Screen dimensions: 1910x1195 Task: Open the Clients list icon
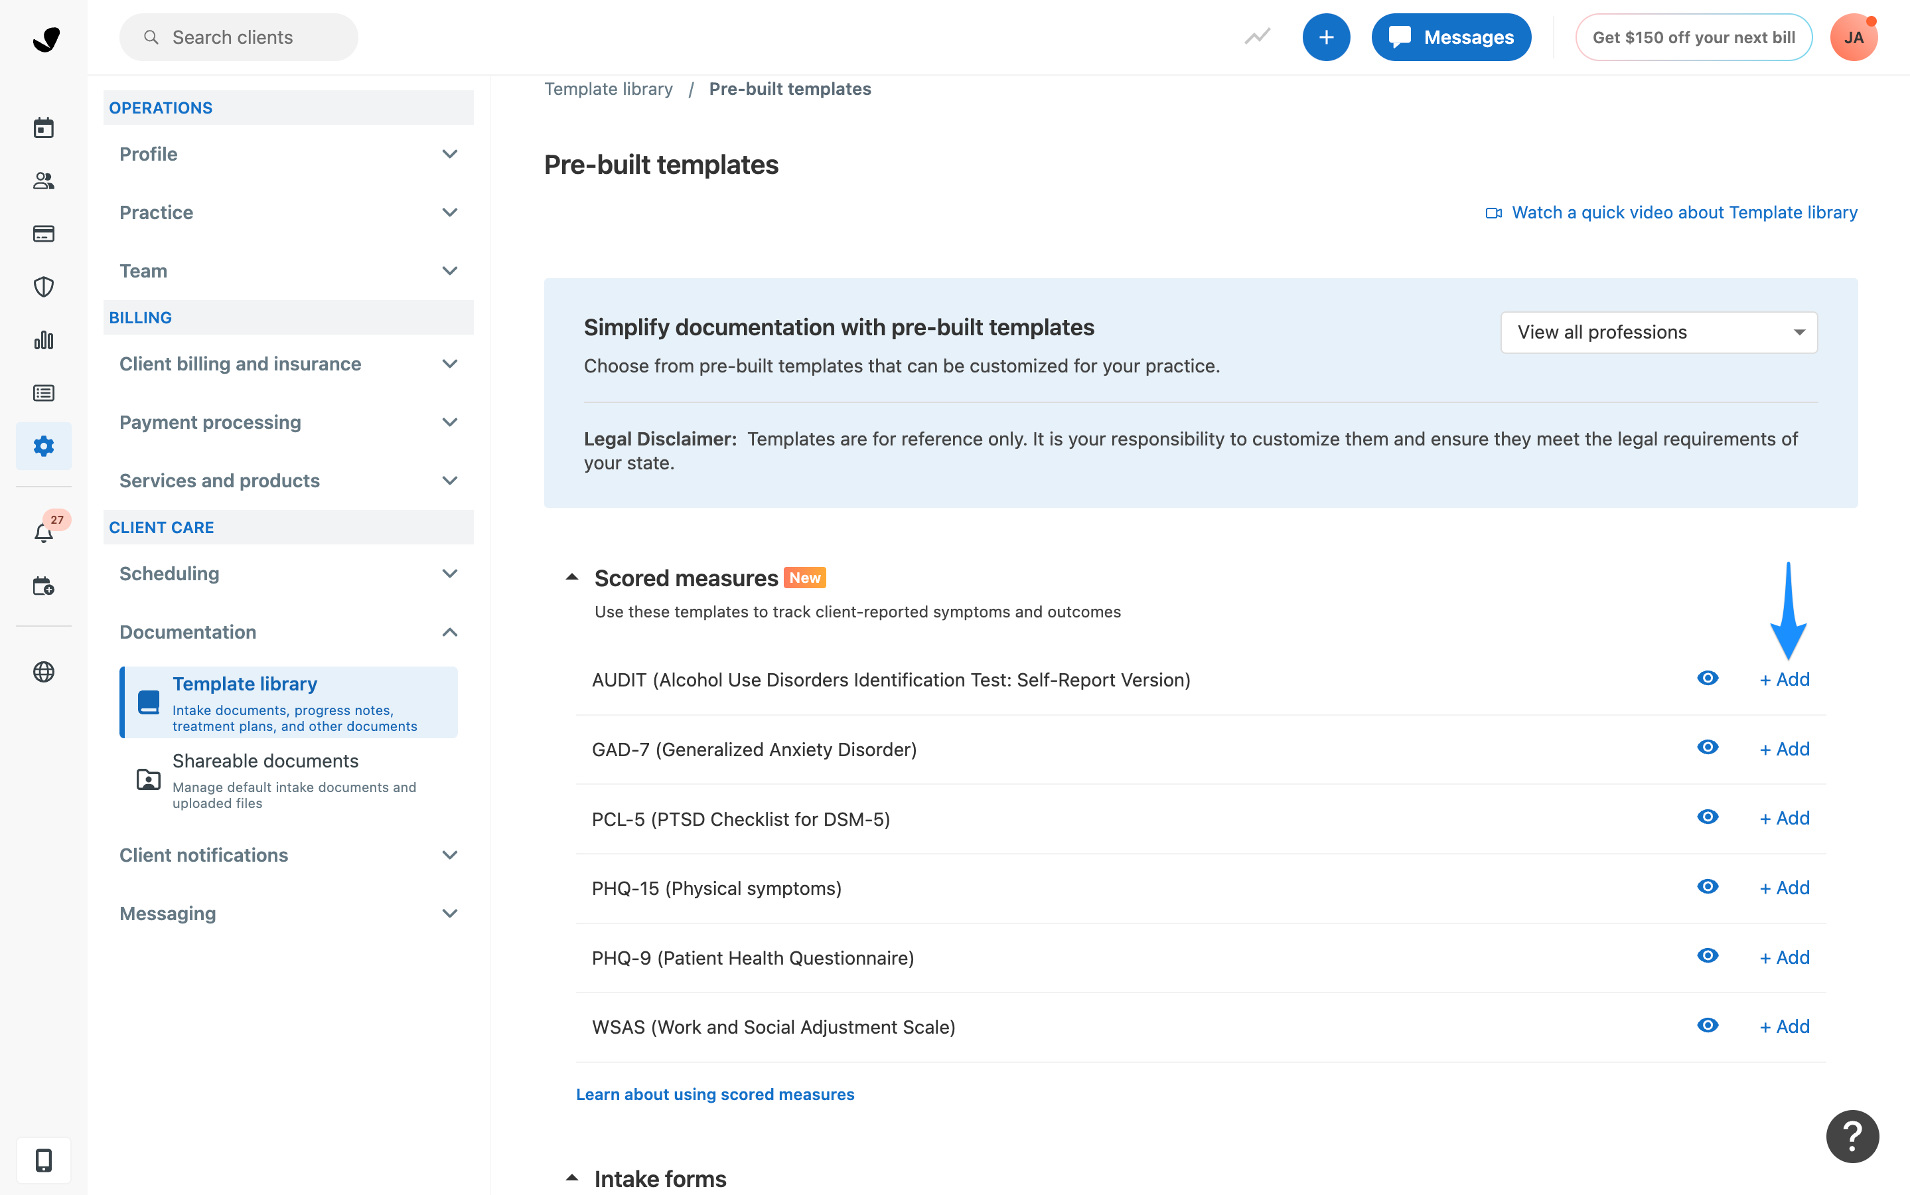(x=43, y=181)
